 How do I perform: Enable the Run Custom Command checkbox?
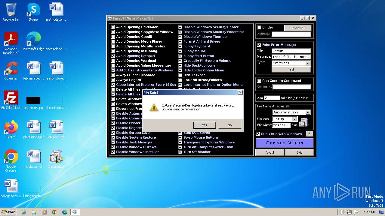point(259,81)
